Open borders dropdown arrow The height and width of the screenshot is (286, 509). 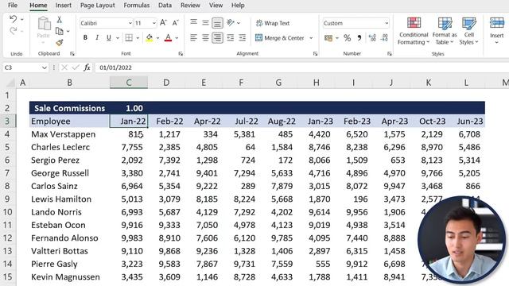(x=138, y=38)
